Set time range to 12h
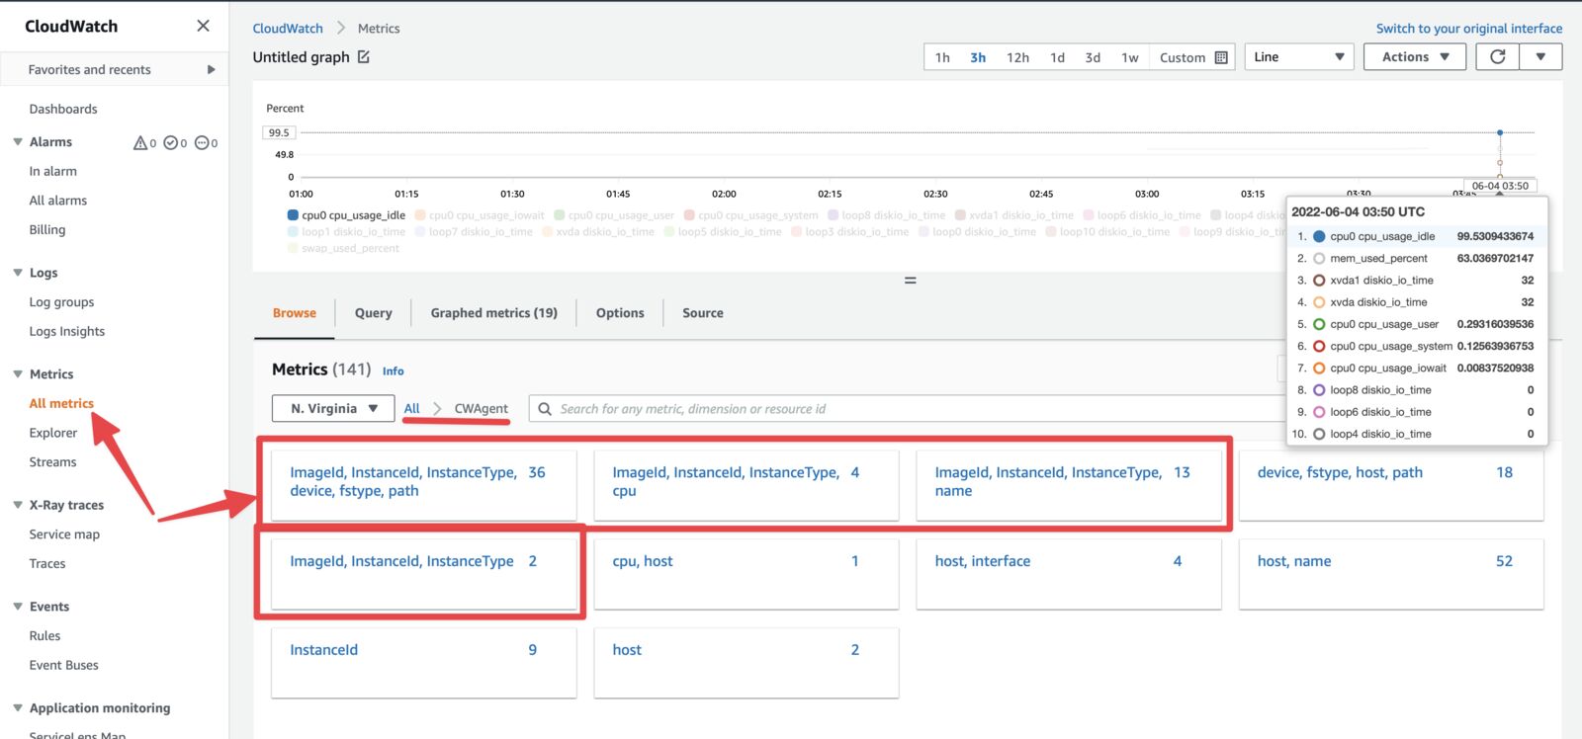 pos(1017,57)
